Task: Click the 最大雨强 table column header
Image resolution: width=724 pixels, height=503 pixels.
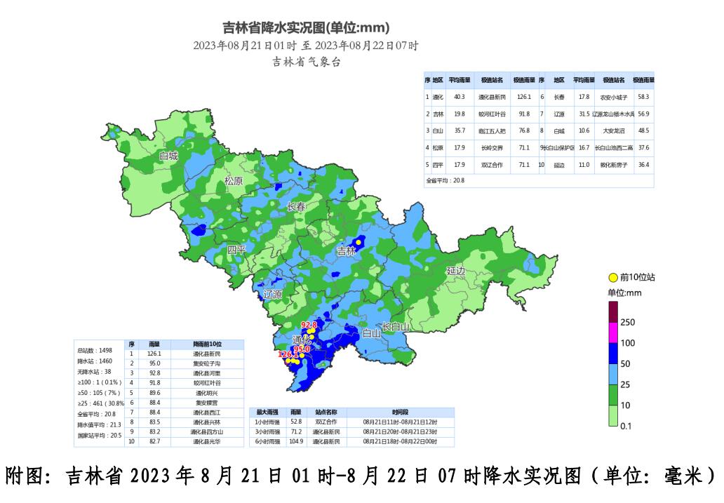Action: tap(267, 413)
